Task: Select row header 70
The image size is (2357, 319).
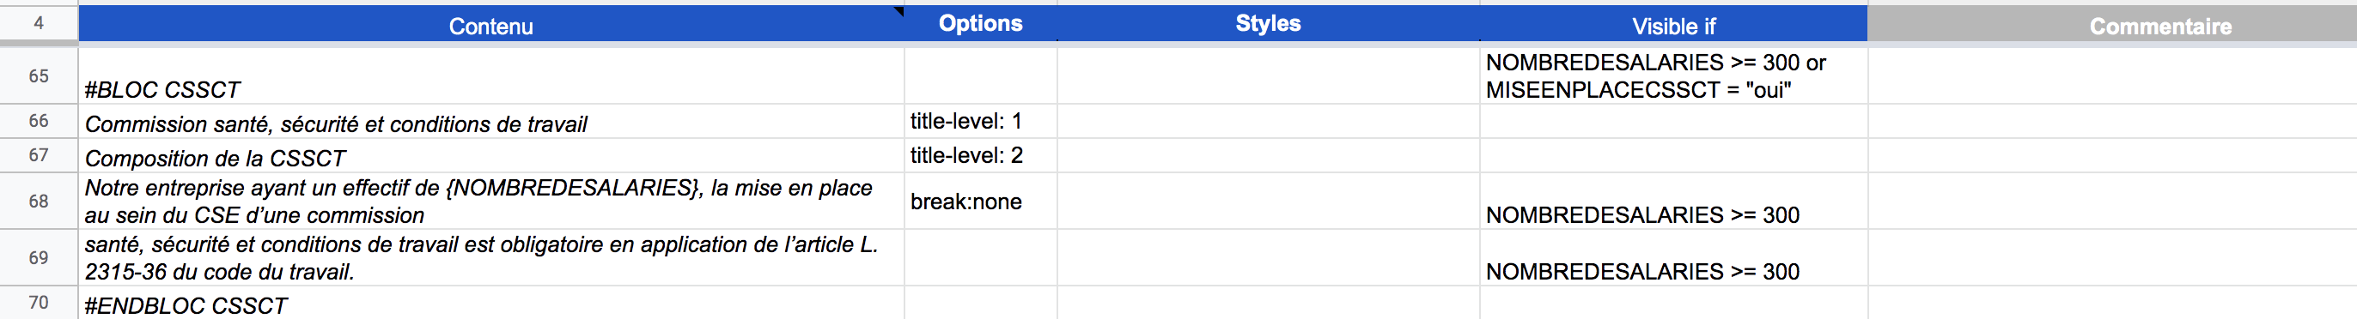Action: [39, 303]
